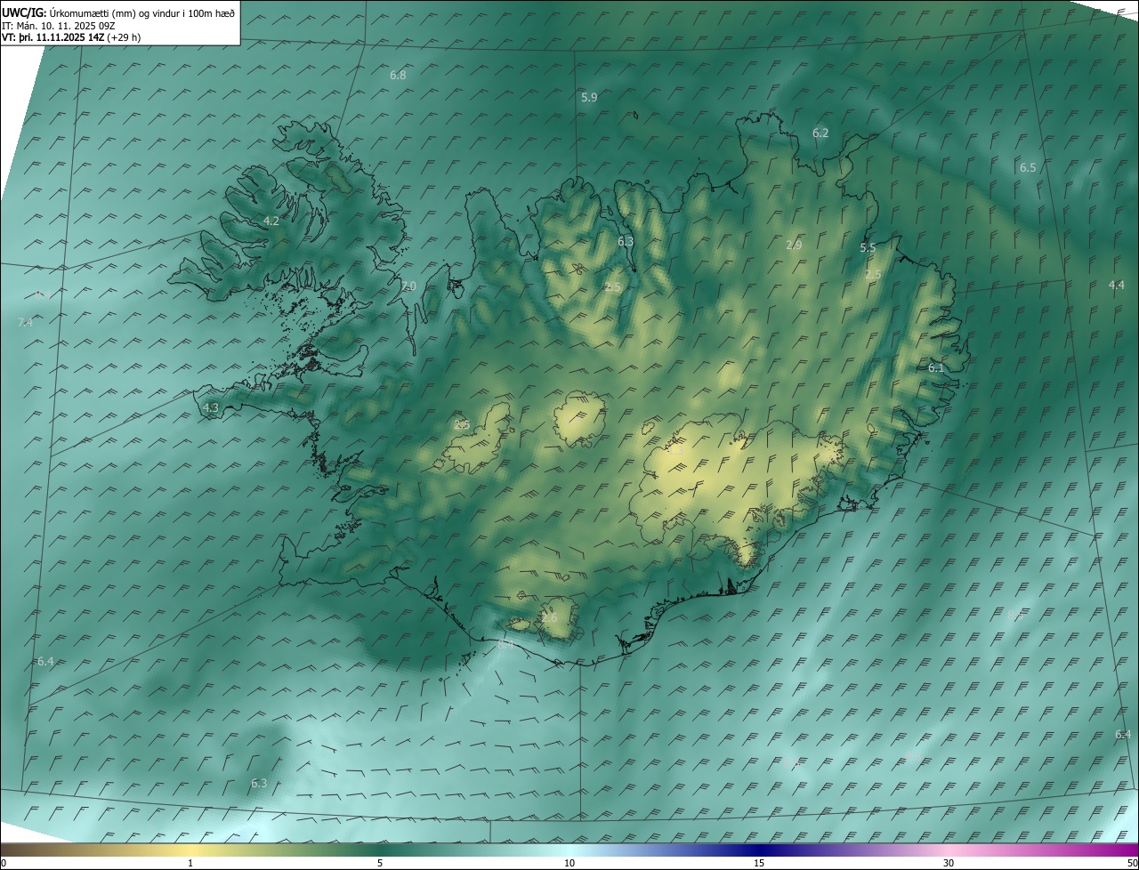Image resolution: width=1139 pixels, height=870 pixels.
Task: Click the 6.2 value label in the northeast
Action: pos(820,133)
